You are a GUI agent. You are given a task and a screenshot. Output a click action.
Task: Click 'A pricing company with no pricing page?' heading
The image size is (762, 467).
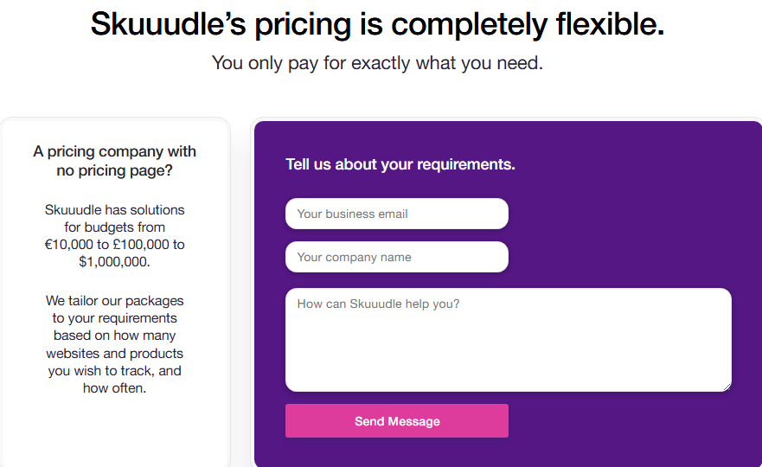click(115, 161)
